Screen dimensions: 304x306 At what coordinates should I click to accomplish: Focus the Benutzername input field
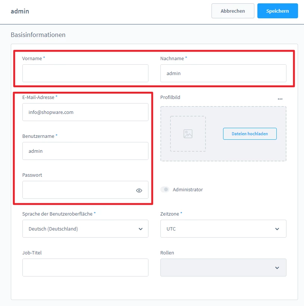[x=85, y=151]
